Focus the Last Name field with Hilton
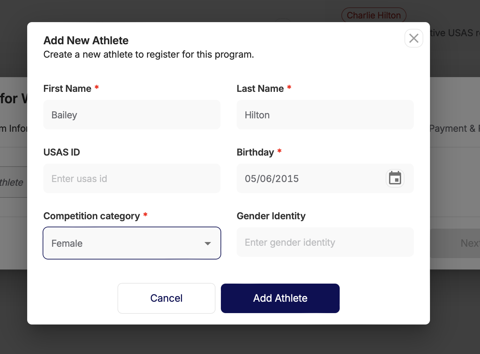480x354 pixels. (325, 115)
